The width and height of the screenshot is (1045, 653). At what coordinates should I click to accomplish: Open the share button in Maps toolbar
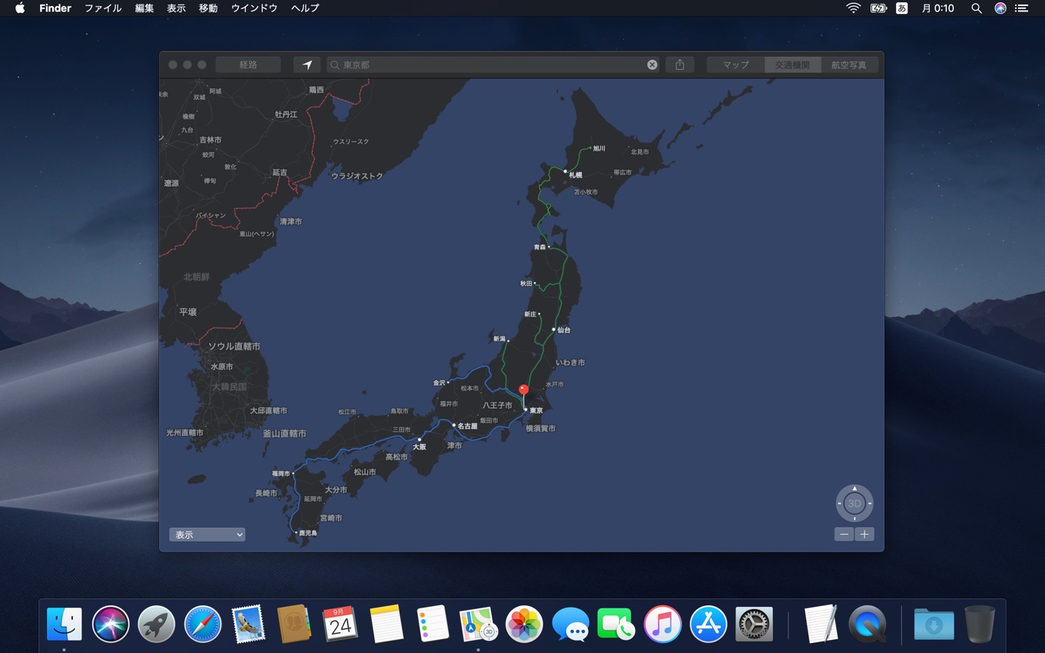tap(680, 65)
